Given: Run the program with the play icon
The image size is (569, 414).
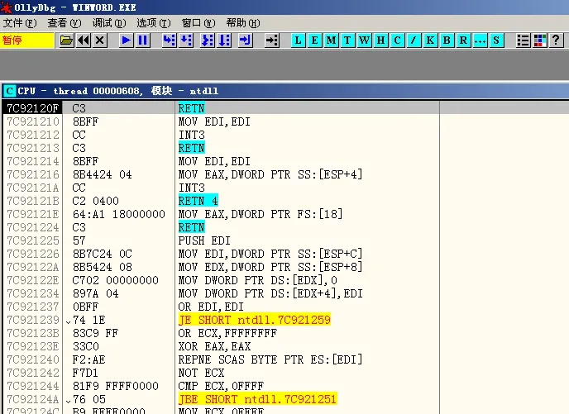Looking at the screenshot, I should [x=127, y=40].
